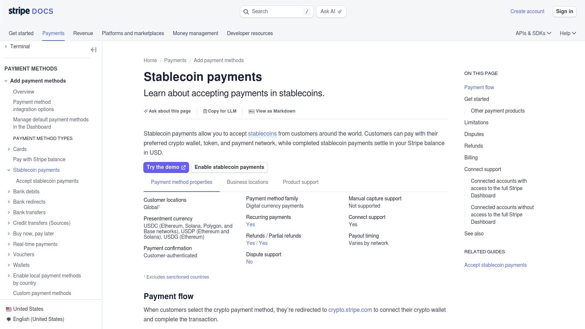
Task: Click the sanctioned countries footnote link
Action: click(188, 277)
